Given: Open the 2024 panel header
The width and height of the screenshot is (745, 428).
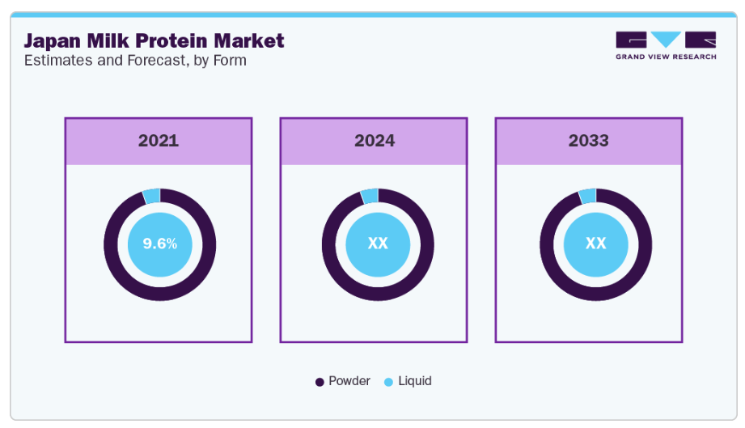Looking at the screenshot, I should (374, 141).
